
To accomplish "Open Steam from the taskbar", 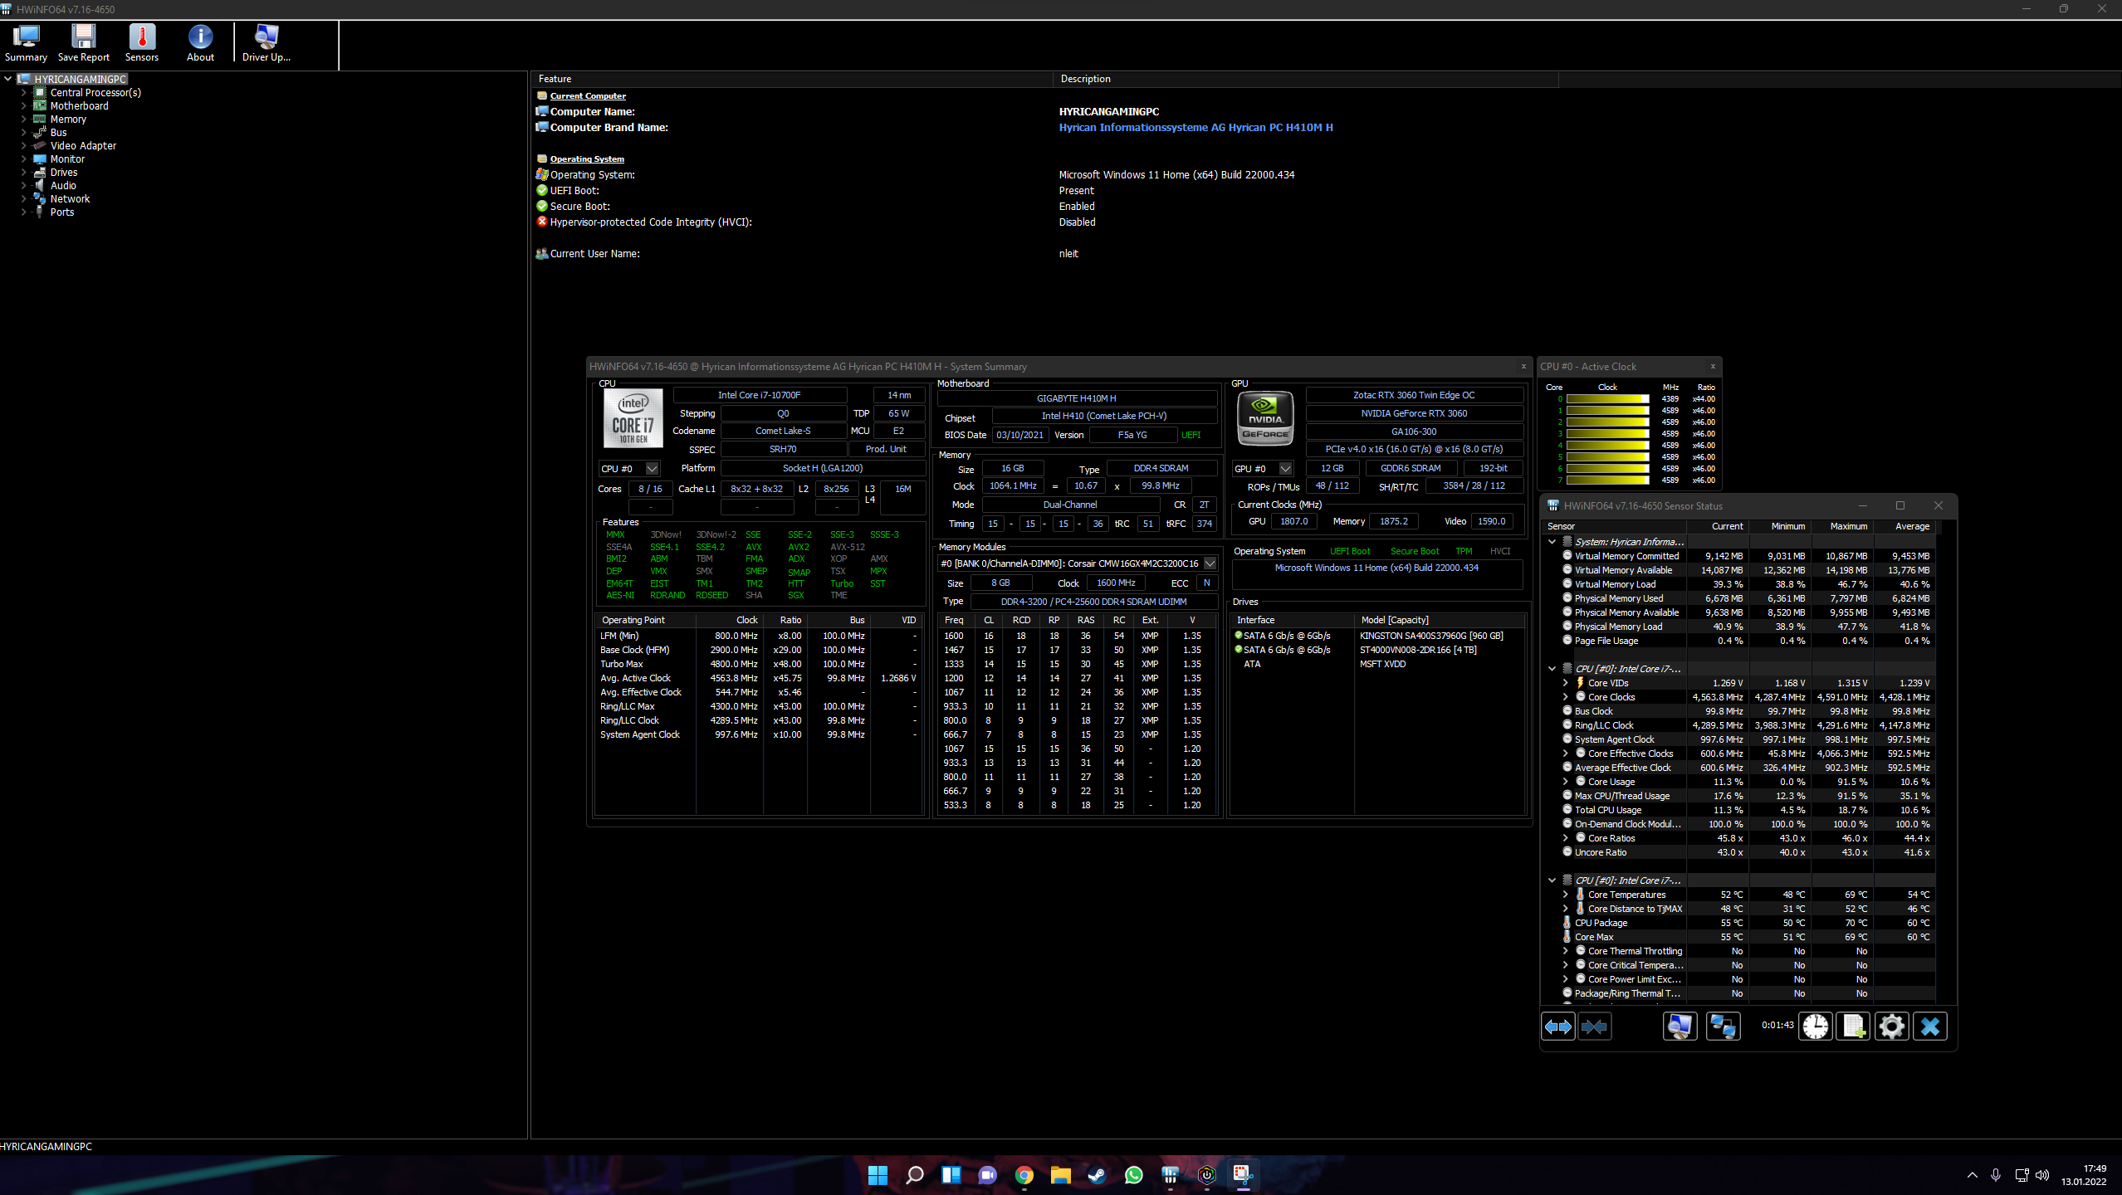I will coord(1097,1175).
